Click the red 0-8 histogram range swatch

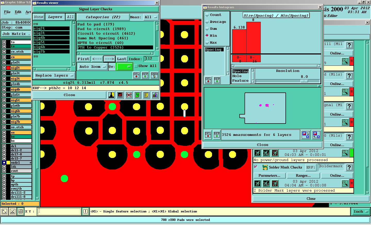tap(239, 59)
